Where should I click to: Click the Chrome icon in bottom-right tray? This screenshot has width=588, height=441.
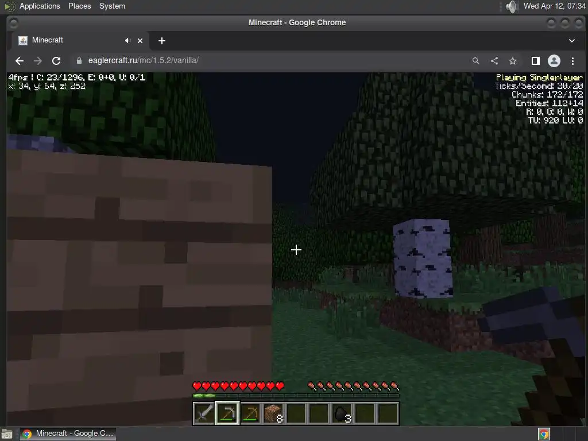tap(544, 434)
